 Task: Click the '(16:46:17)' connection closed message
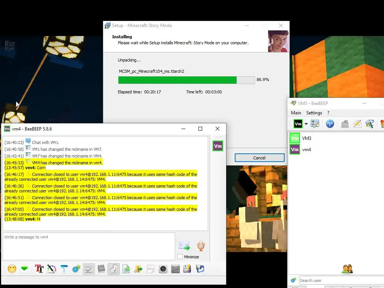coord(100,177)
